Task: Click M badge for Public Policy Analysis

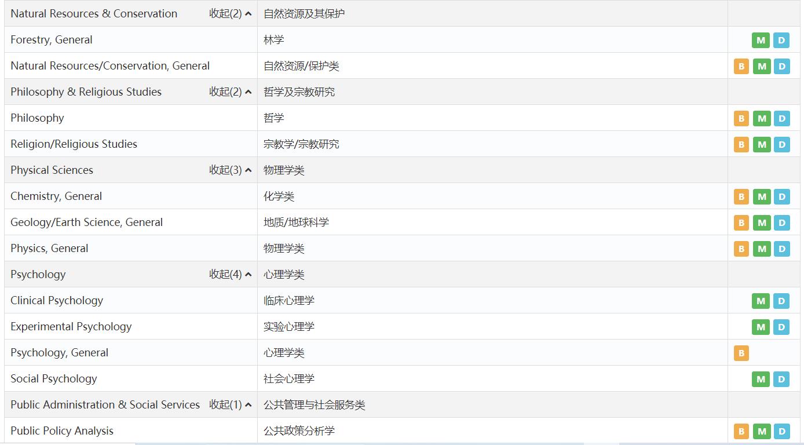Action: (x=762, y=431)
